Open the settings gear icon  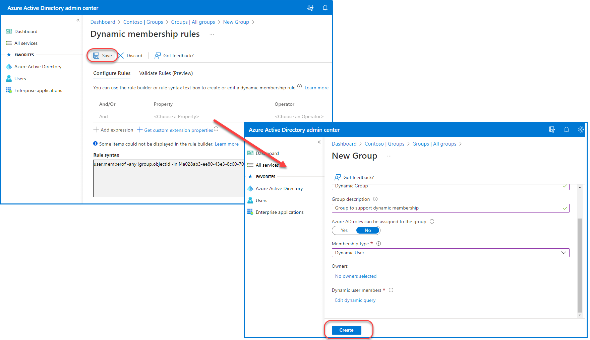581,130
